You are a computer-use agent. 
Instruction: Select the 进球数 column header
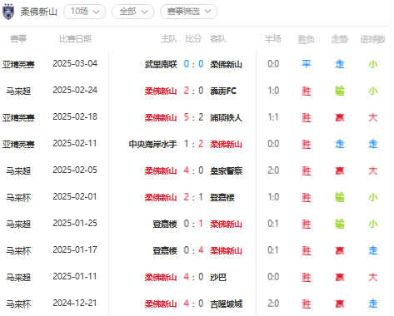coord(372,39)
